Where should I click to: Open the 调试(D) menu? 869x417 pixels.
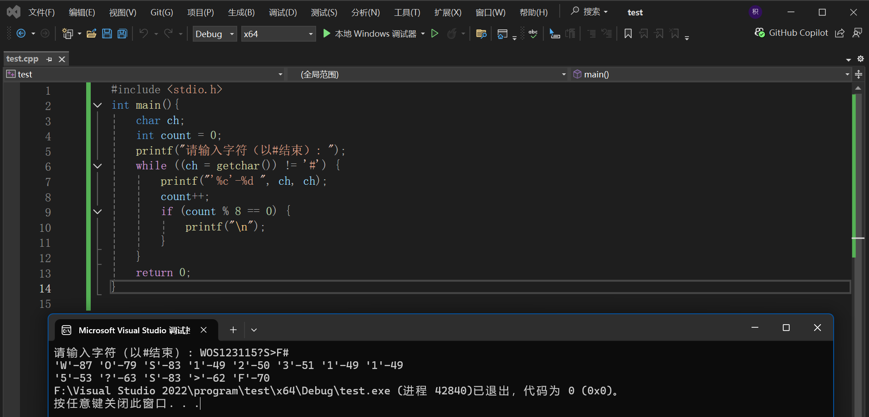click(283, 13)
